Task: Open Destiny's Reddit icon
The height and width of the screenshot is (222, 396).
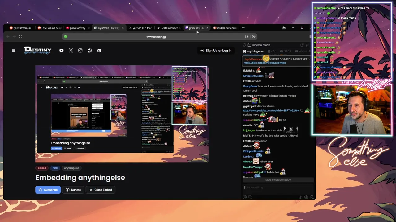Action: tap(90, 51)
